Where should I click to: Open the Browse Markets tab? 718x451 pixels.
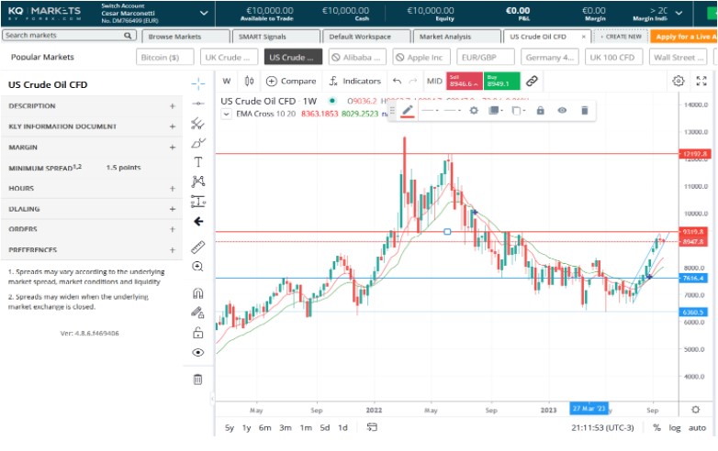(x=185, y=37)
